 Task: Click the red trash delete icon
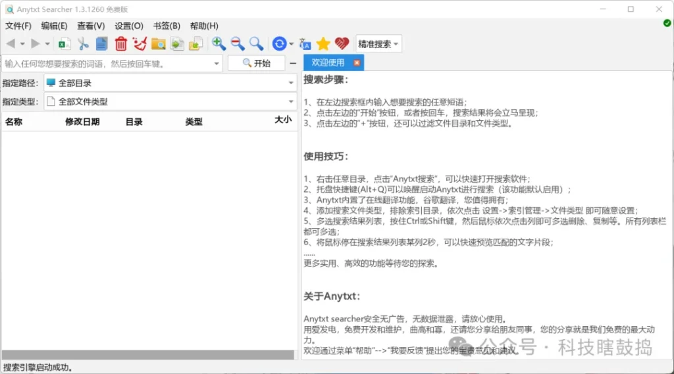121,44
